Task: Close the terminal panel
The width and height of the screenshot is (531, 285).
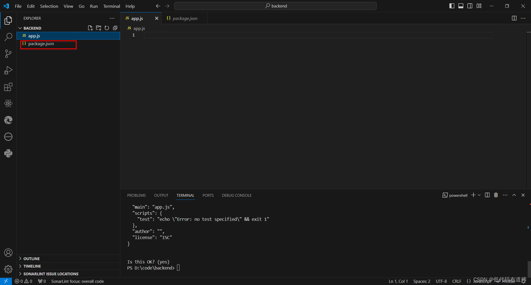Action: pos(523,195)
